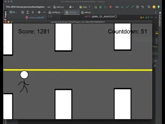Open the JetBrains toolbox icon at the toolbar's right end

[x=159, y=7]
